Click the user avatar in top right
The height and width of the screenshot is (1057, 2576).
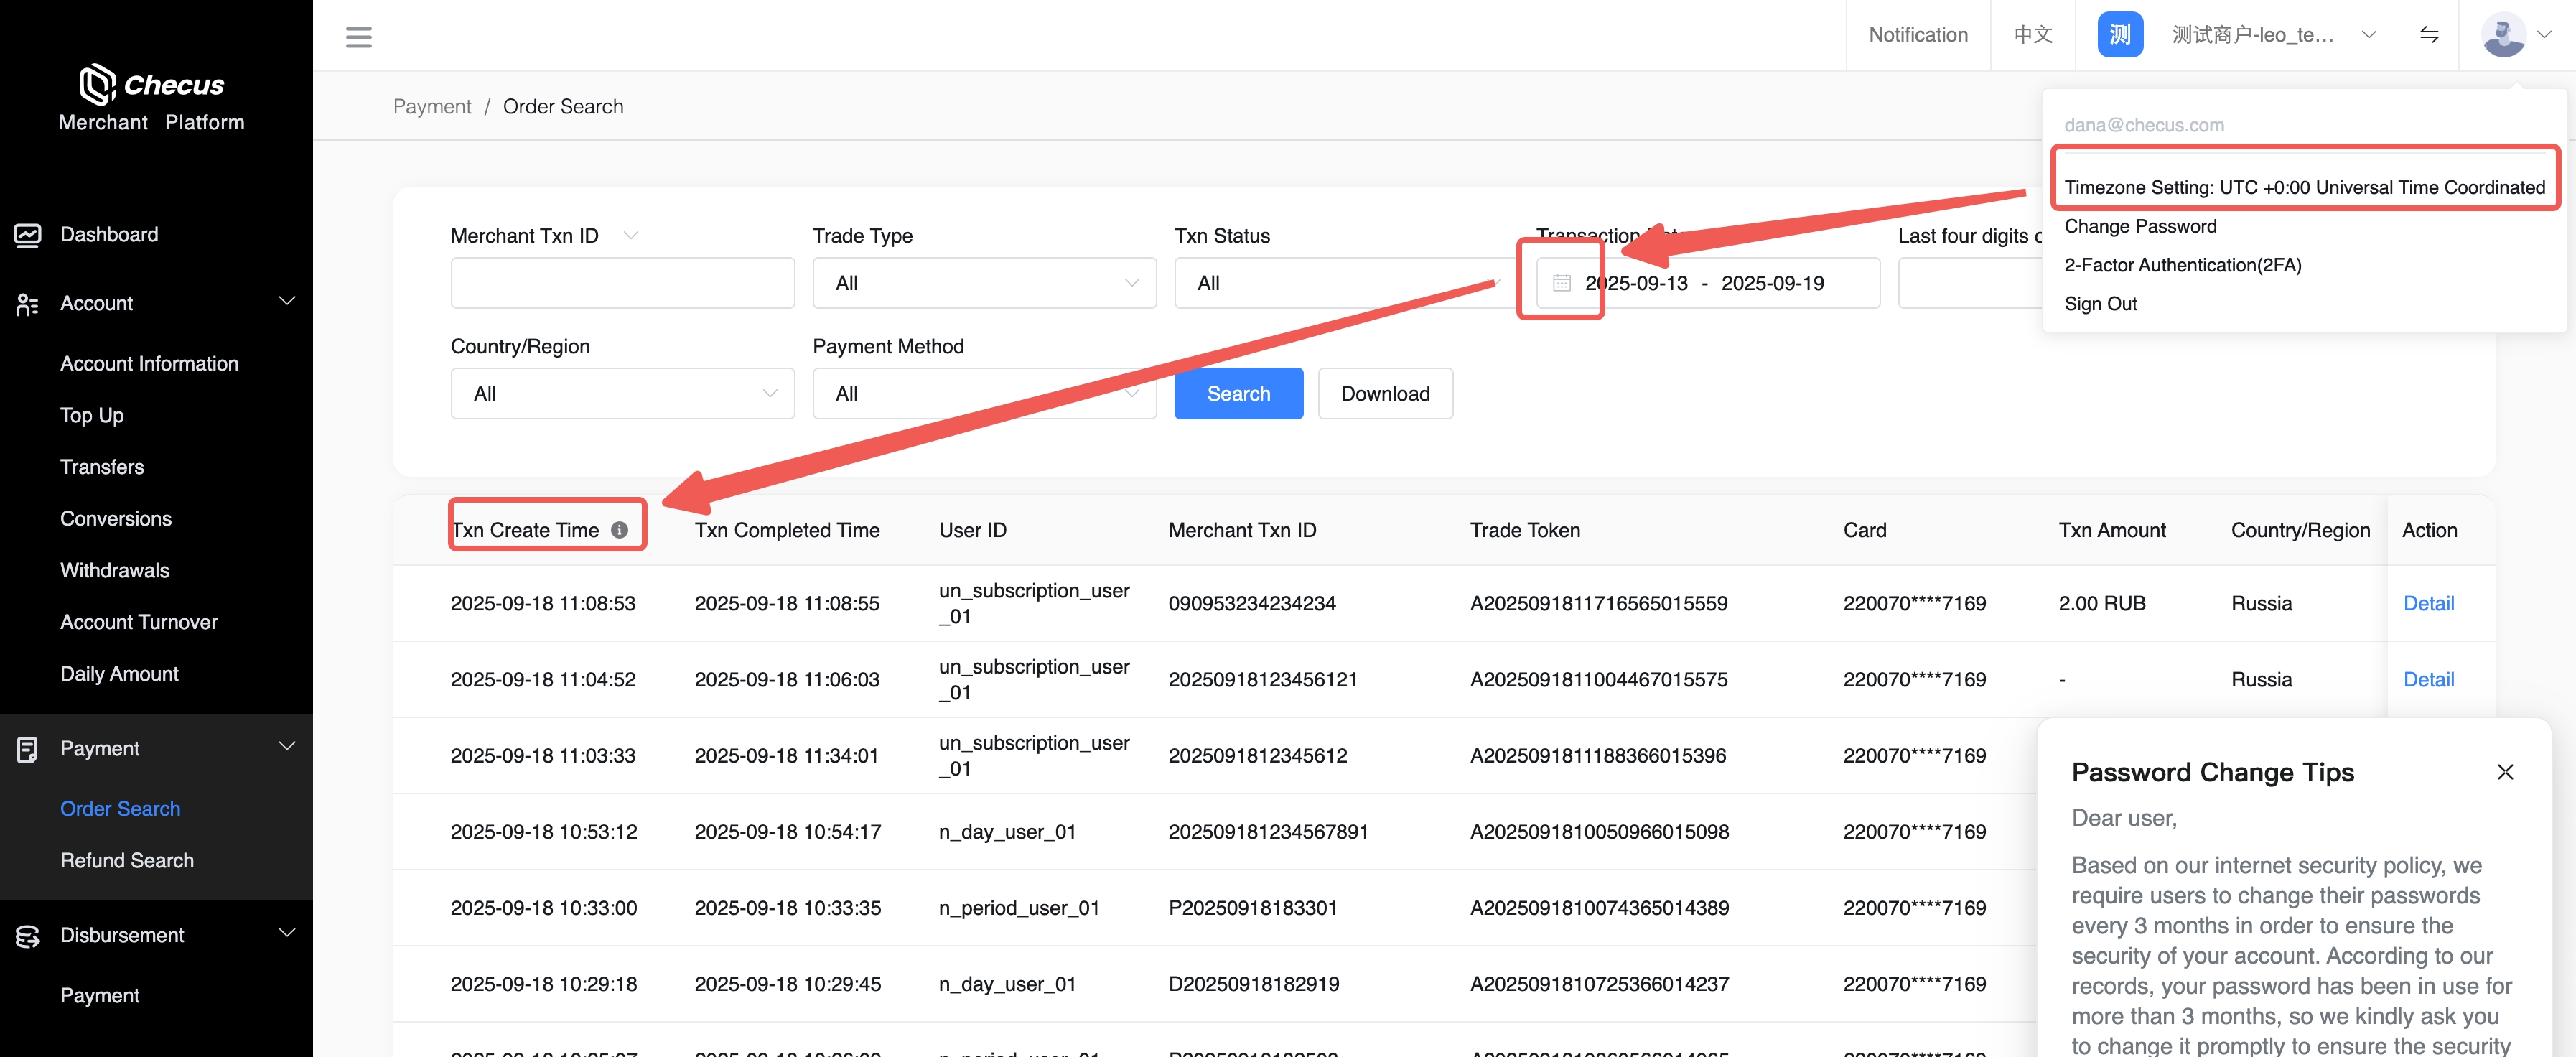[2503, 35]
